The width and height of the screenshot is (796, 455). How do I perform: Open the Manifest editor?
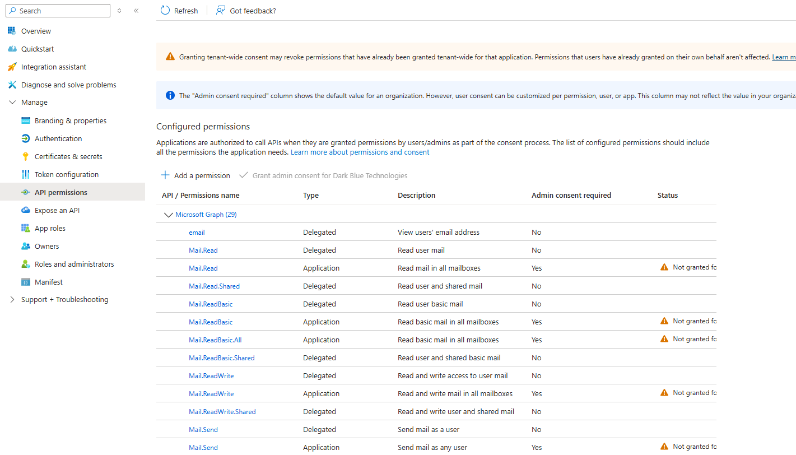[x=49, y=282]
